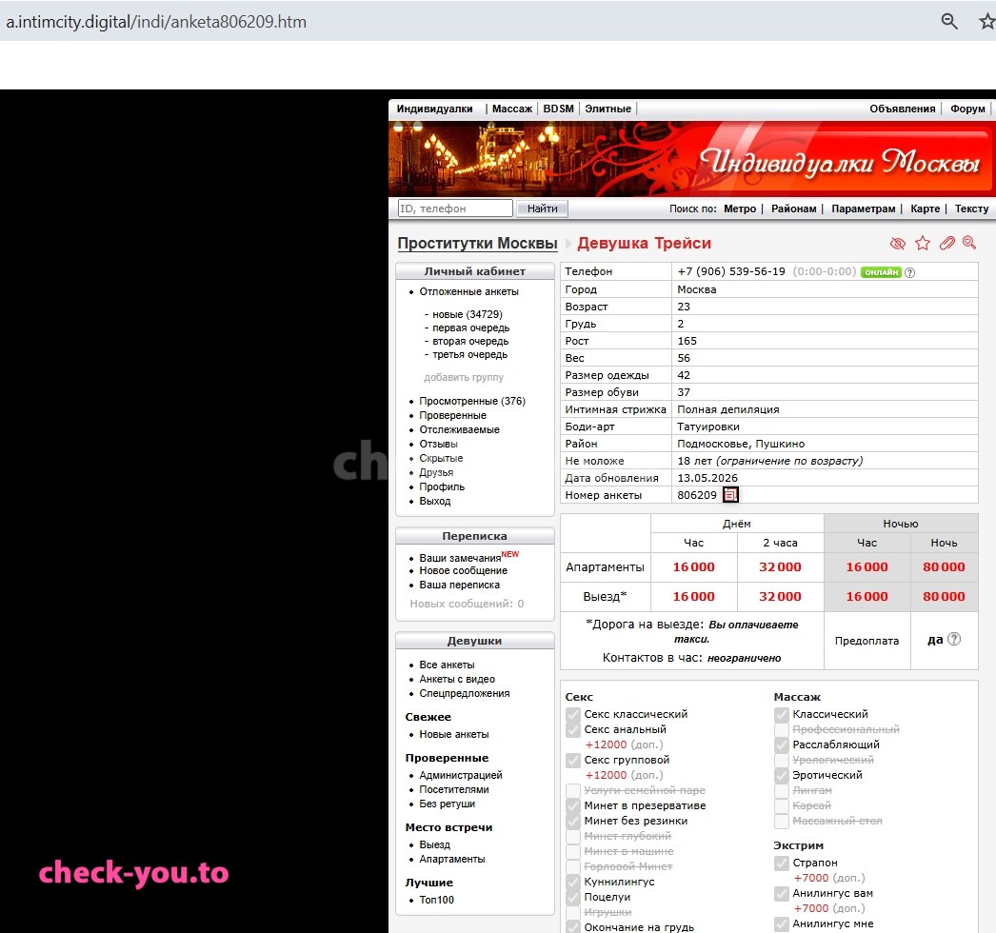Select search by Метро
The height and width of the screenshot is (933, 996).
tap(740, 208)
